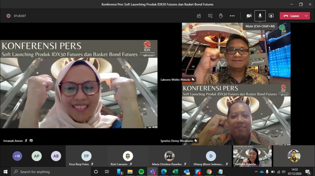Click the Windows Start button
Viewport: 315px width, 176px height.
[5, 172]
